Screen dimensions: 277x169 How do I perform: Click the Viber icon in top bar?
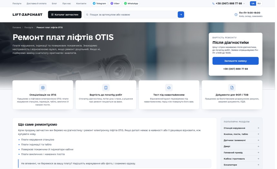point(112,3)
